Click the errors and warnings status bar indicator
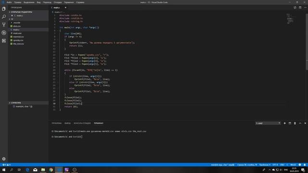The image size is (308, 173). click(6, 165)
